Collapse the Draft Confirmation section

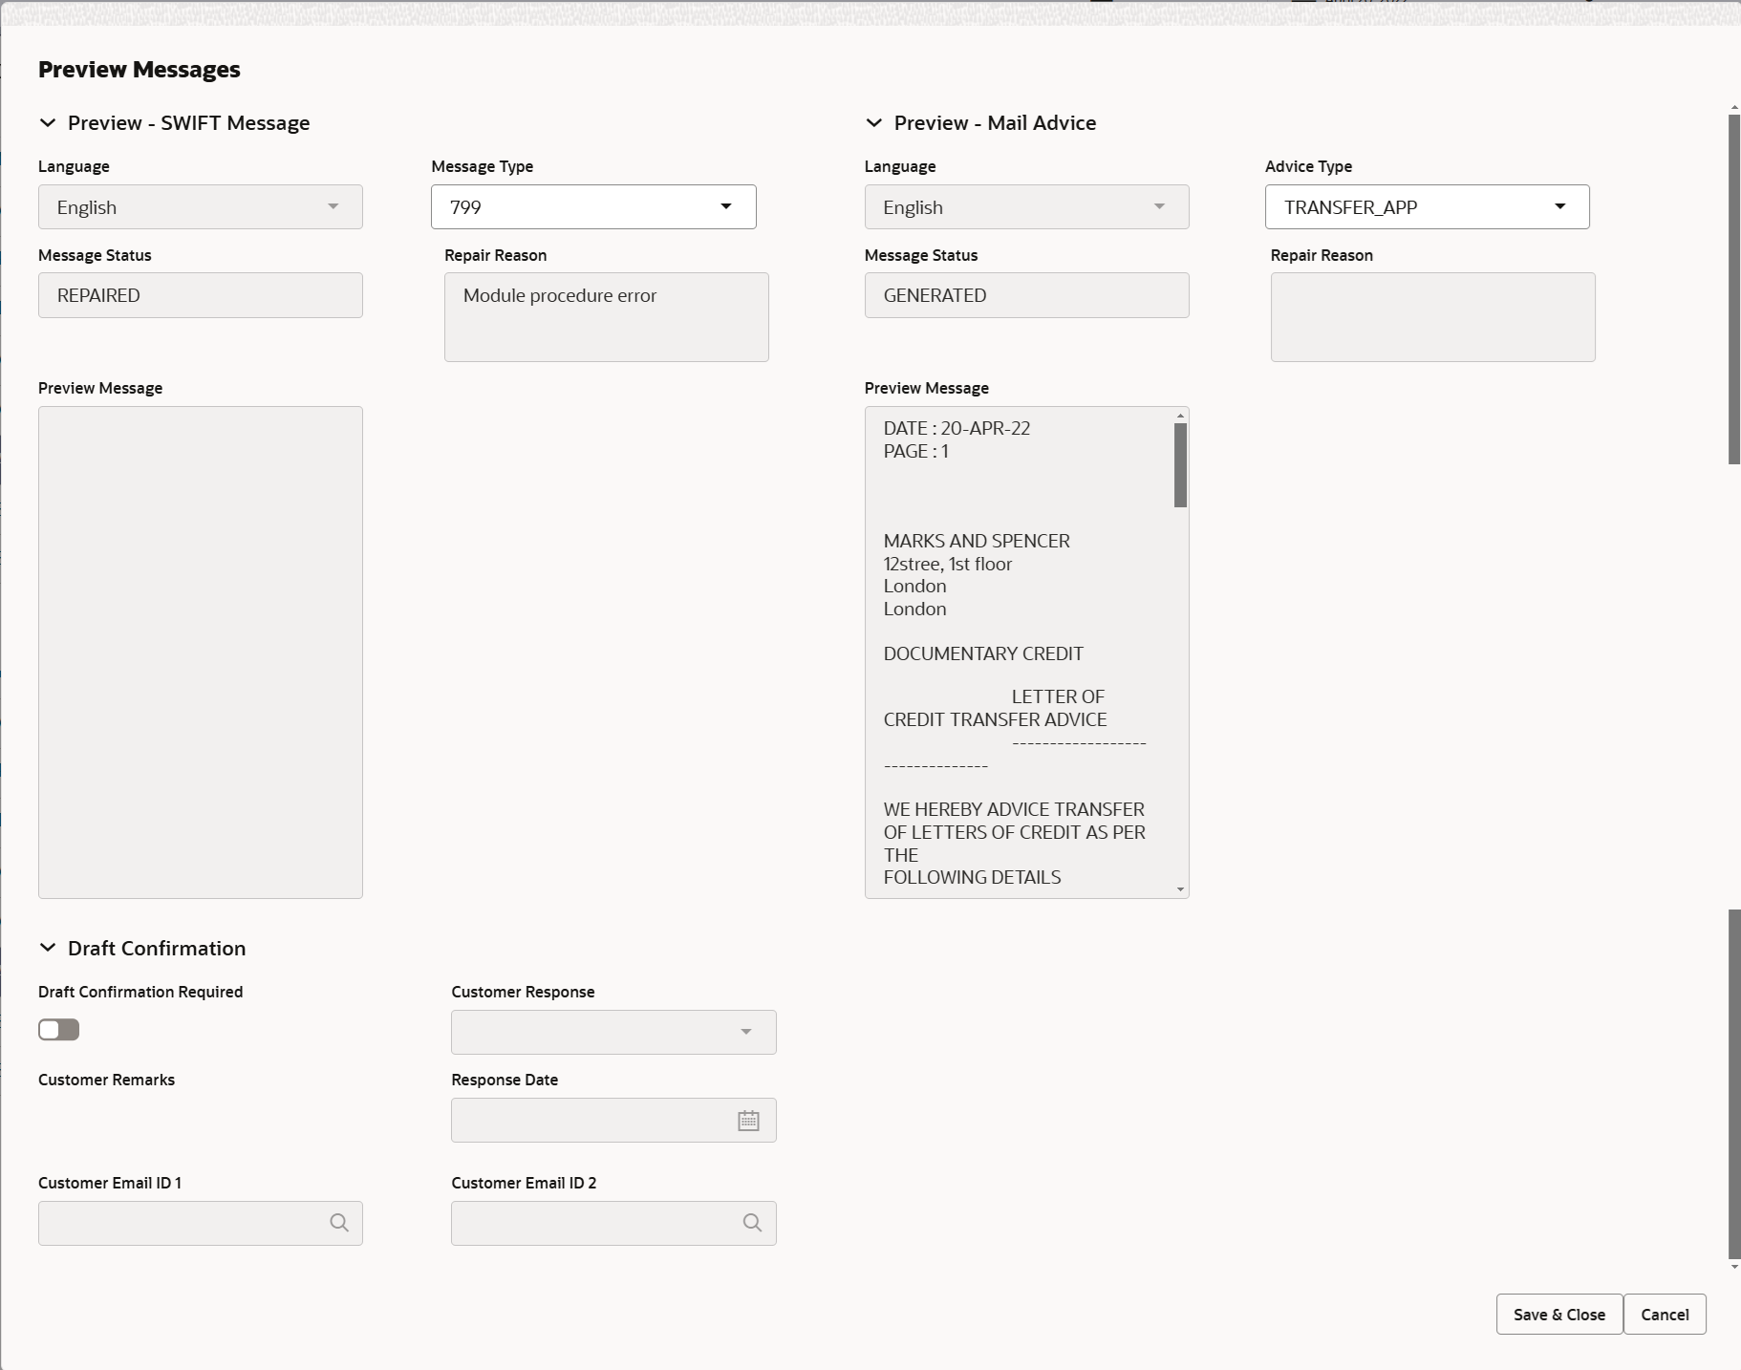48,948
